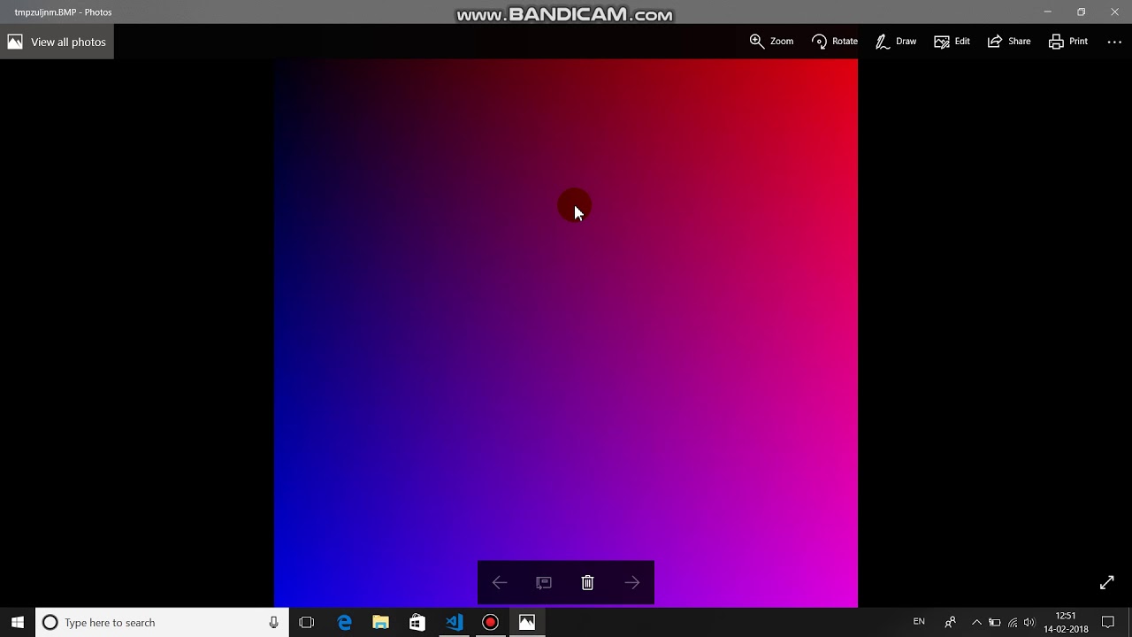Rotate the photo
The width and height of the screenshot is (1132, 637).
click(835, 42)
